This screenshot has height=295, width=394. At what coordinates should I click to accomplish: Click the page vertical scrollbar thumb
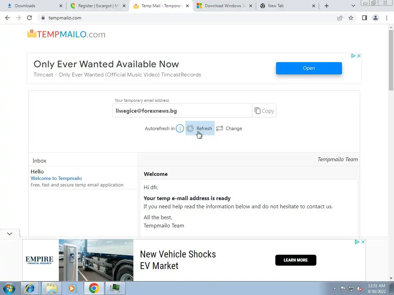[x=391, y=60]
